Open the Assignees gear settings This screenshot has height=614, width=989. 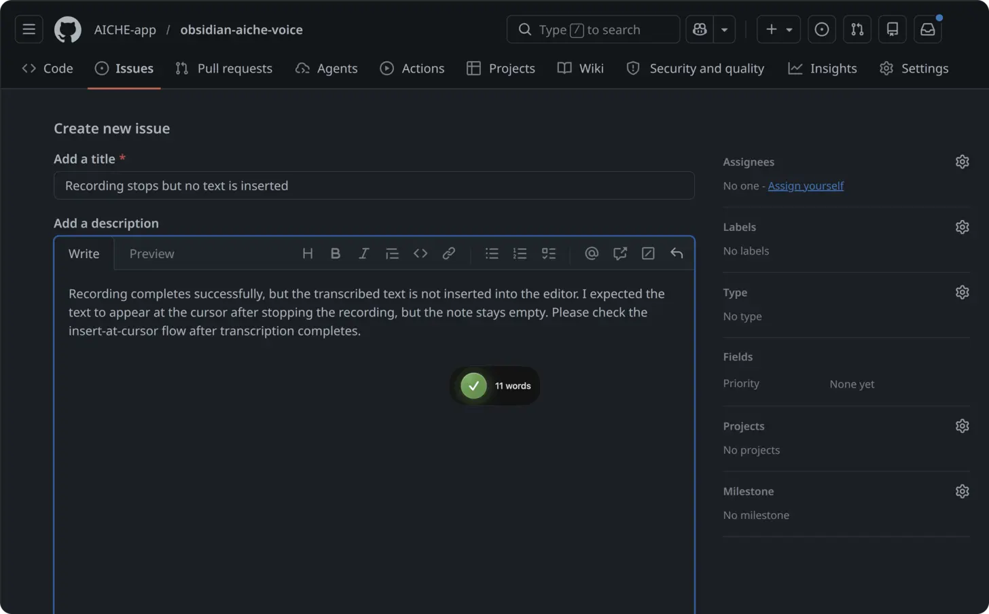[963, 162]
